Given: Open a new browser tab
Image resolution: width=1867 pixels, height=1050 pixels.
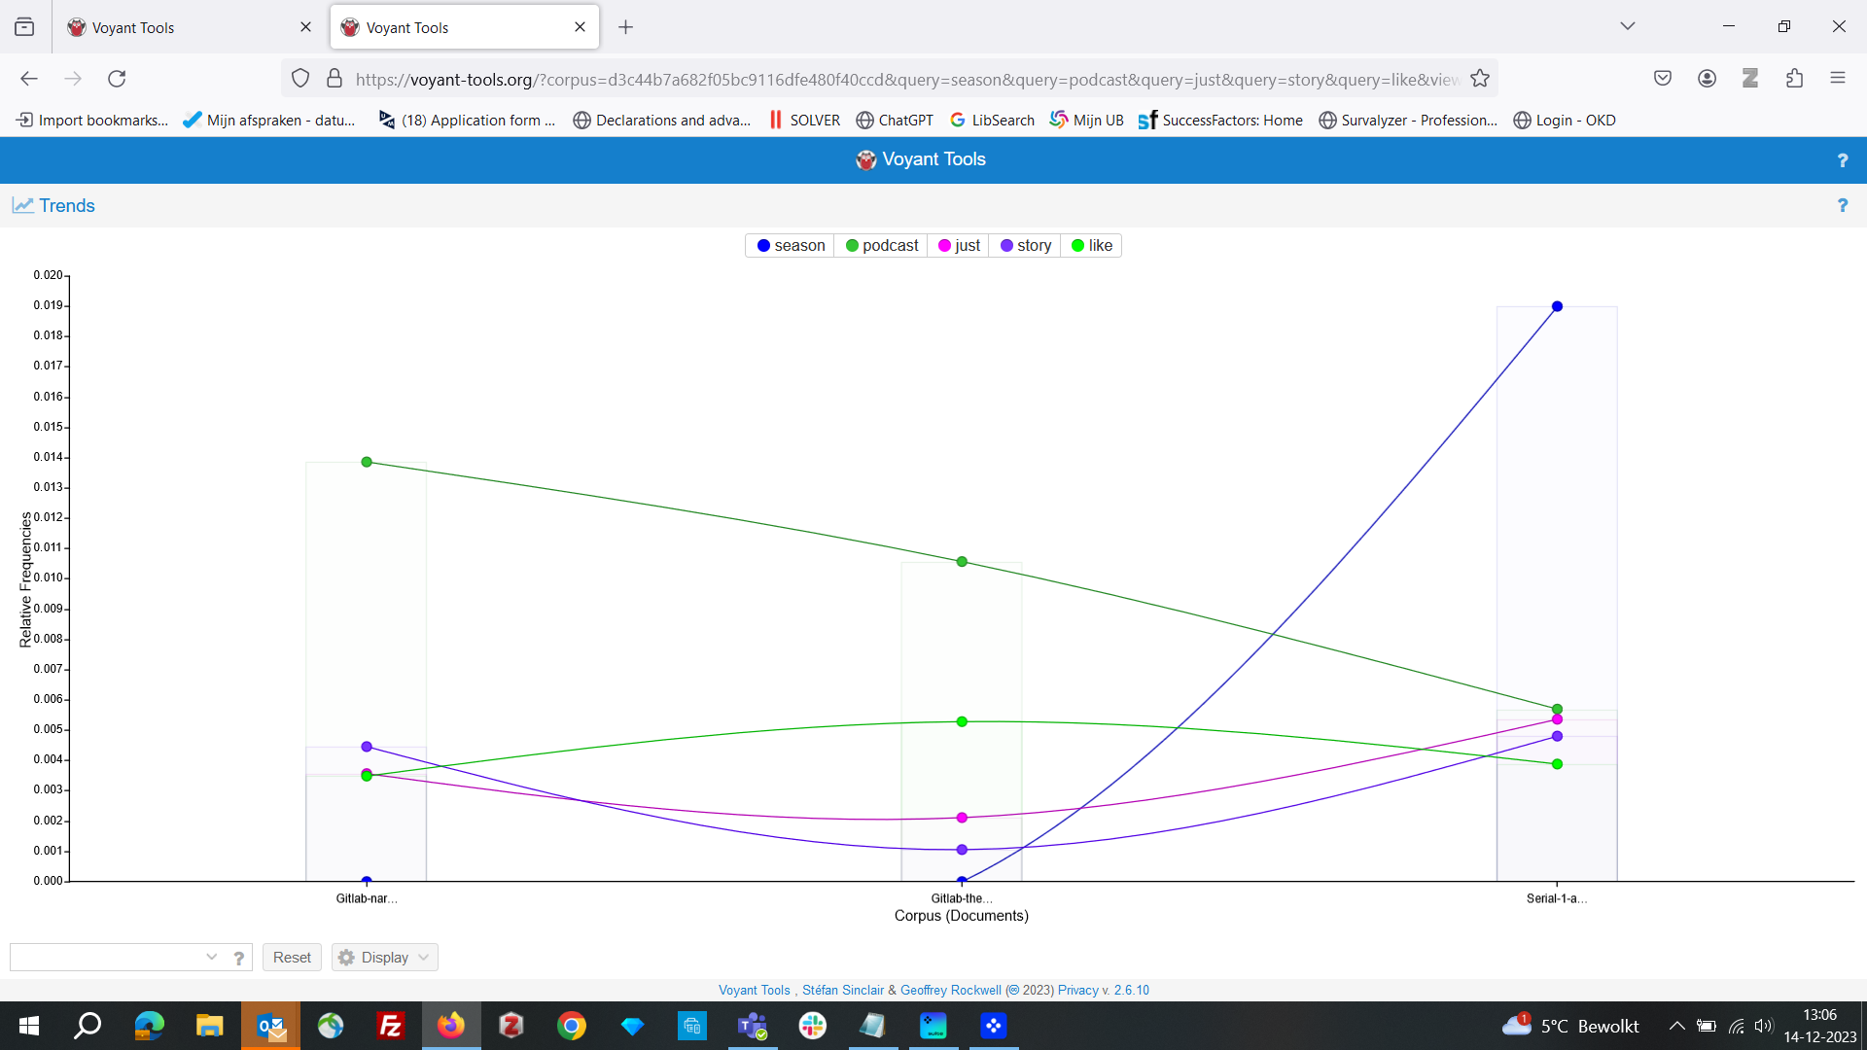Looking at the screenshot, I should 626,27.
